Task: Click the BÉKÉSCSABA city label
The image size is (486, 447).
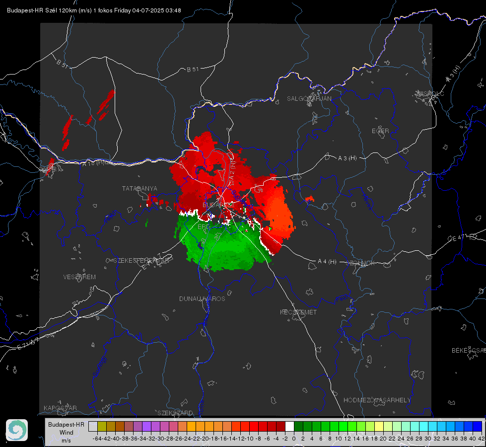Action: [x=469, y=350]
